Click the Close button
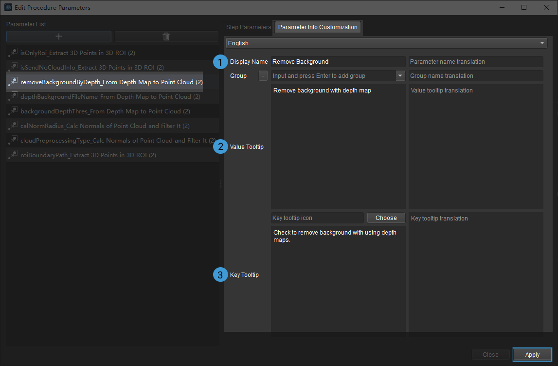The height and width of the screenshot is (366, 558). point(490,354)
